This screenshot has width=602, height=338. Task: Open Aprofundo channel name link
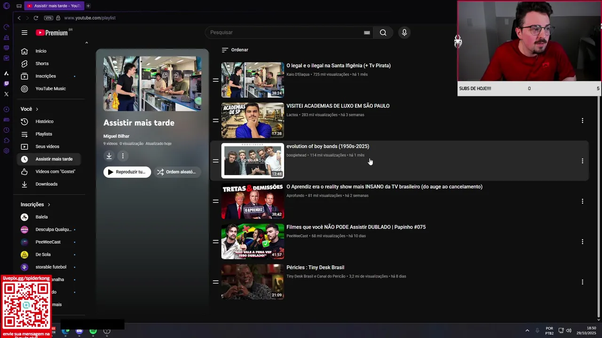coord(295,196)
